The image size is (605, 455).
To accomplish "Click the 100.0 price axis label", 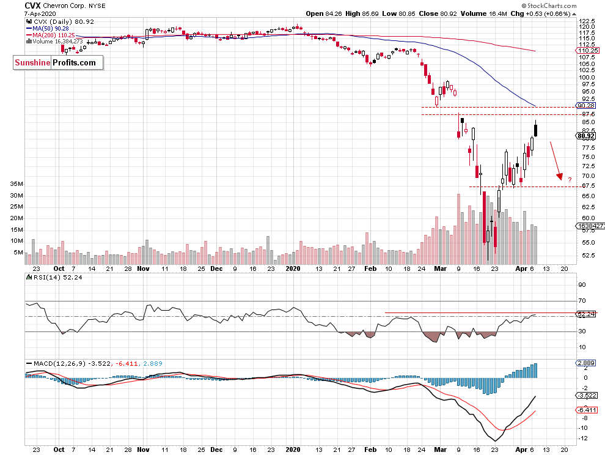I will [x=588, y=77].
